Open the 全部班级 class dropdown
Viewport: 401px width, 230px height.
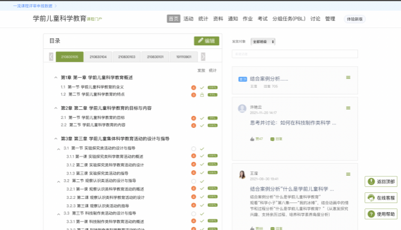(x=263, y=41)
